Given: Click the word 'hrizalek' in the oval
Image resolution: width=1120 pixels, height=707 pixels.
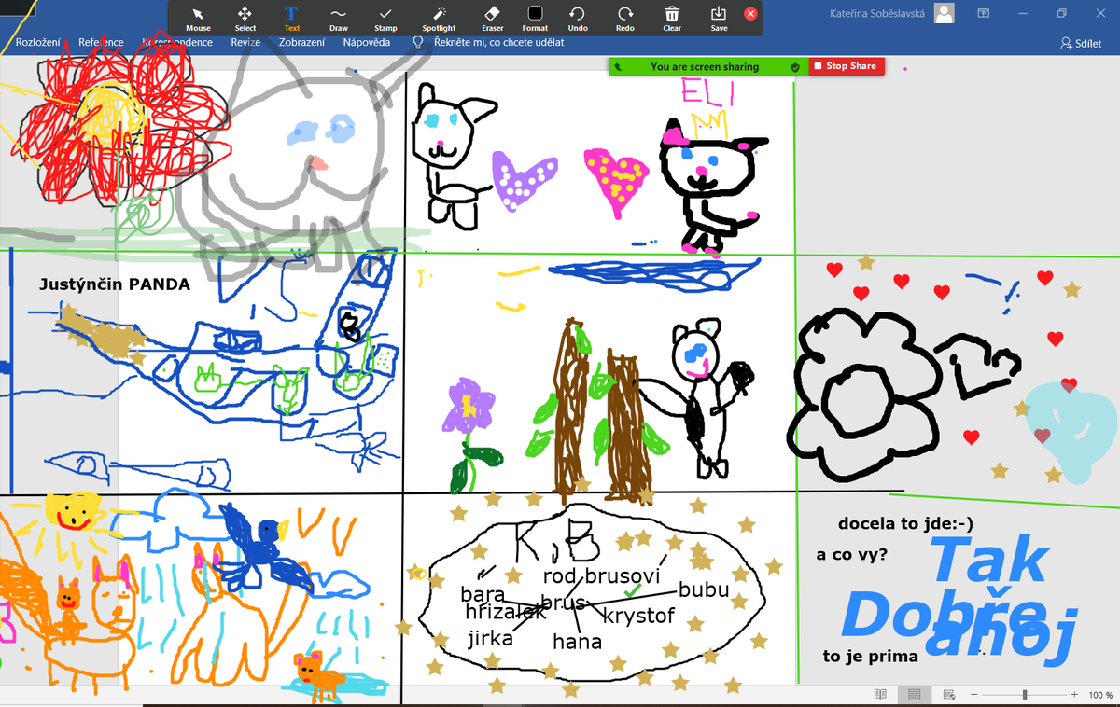Looking at the screenshot, I should 505,613.
